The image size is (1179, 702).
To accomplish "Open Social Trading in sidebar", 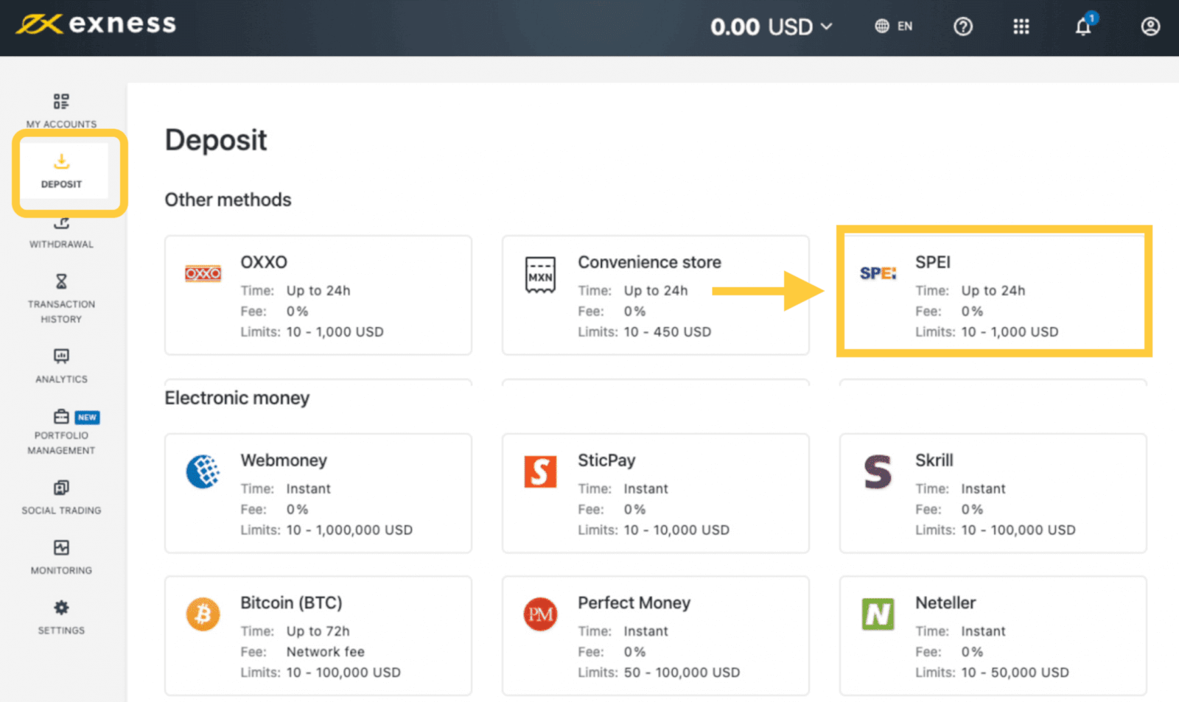I will [61, 498].
